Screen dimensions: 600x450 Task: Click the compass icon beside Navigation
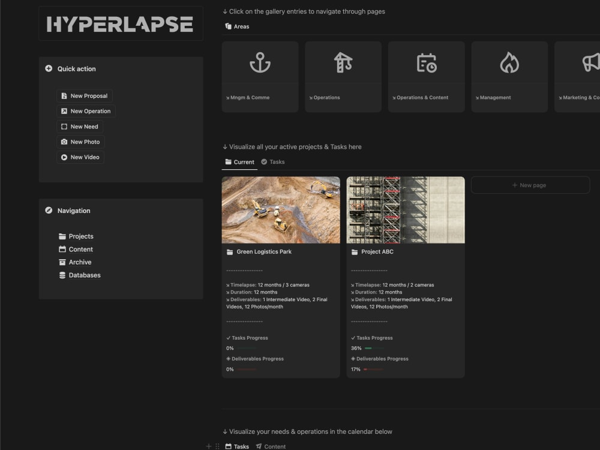click(49, 211)
